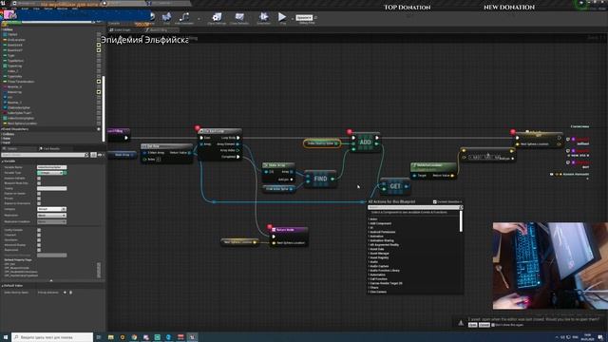Switch to Unreal Editor on the taskbar

pos(192,337)
